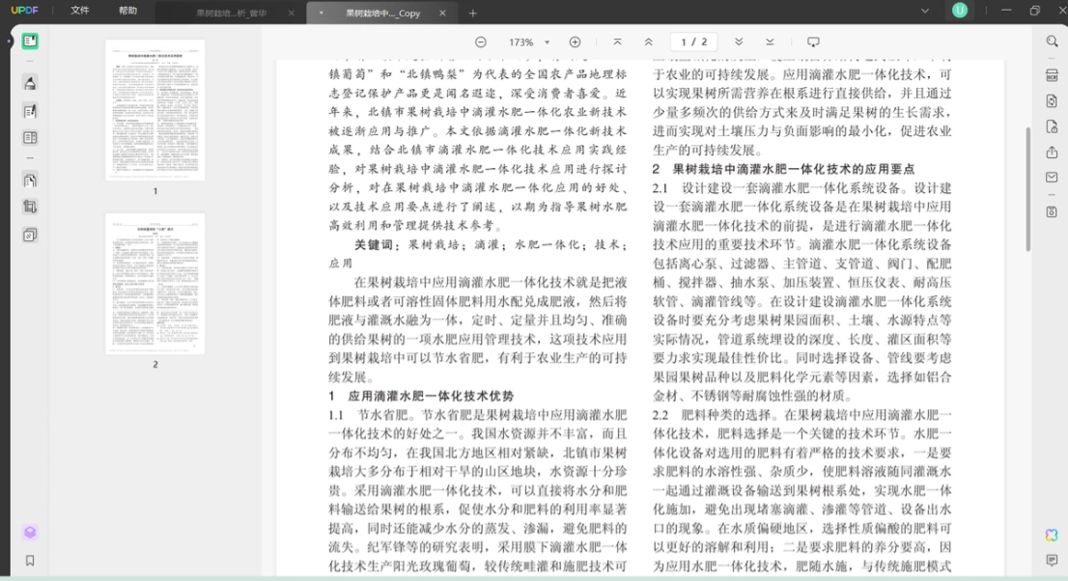
Task: Select page 1 thumbnail
Action: pos(155,110)
